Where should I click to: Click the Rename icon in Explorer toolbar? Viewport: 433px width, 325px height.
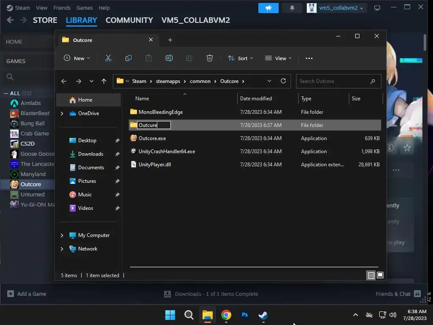click(x=169, y=58)
